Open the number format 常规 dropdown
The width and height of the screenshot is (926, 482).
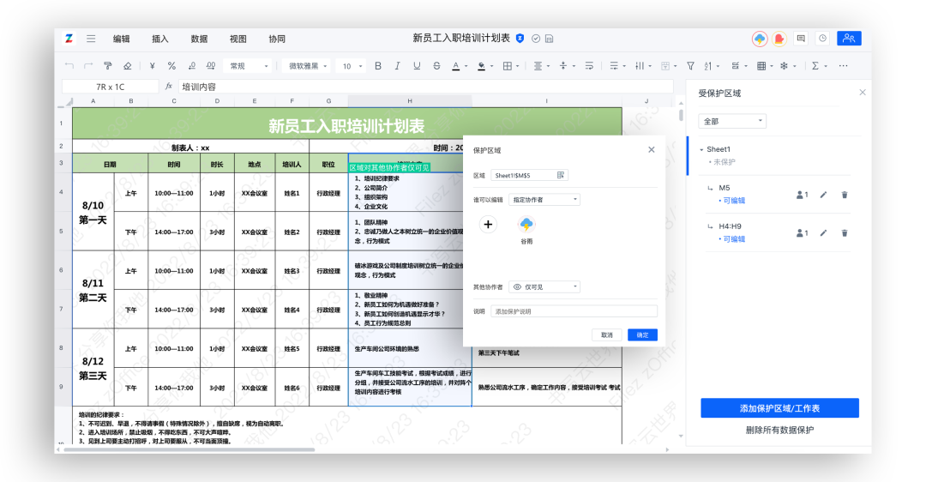[249, 65]
